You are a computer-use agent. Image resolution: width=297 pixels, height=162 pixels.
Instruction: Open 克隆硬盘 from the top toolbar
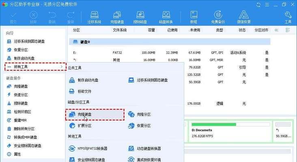click(117, 17)
